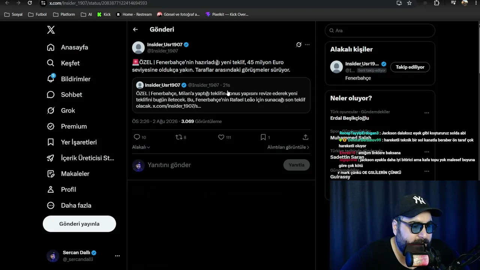
Task: Bookmark this page with the star icon
Action: tap(409, 3)
